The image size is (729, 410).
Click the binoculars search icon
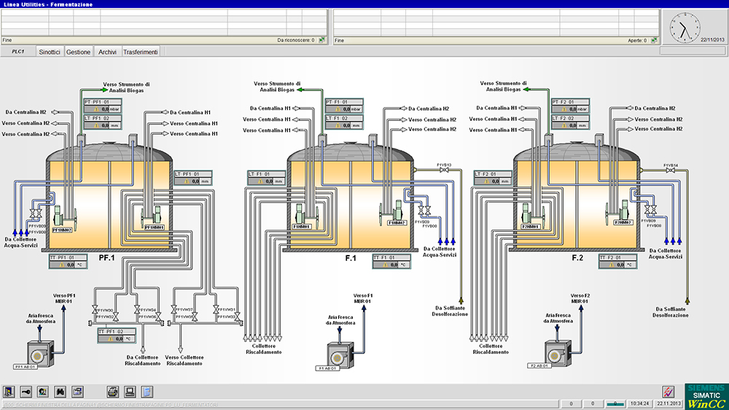click(x=60, y=391)
